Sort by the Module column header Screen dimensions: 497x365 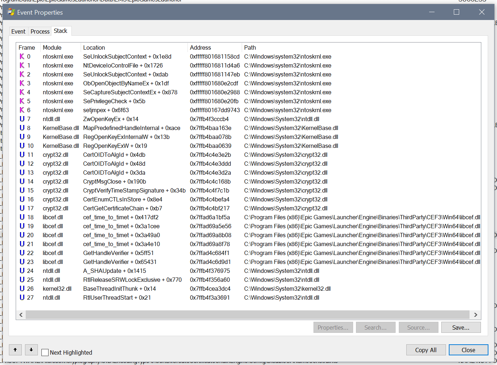61,47
